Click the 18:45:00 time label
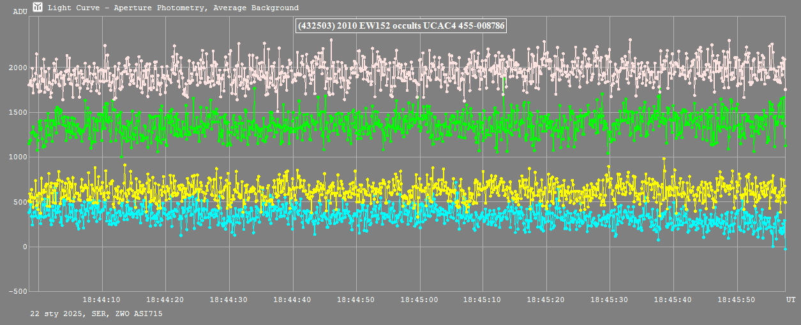 419,299
